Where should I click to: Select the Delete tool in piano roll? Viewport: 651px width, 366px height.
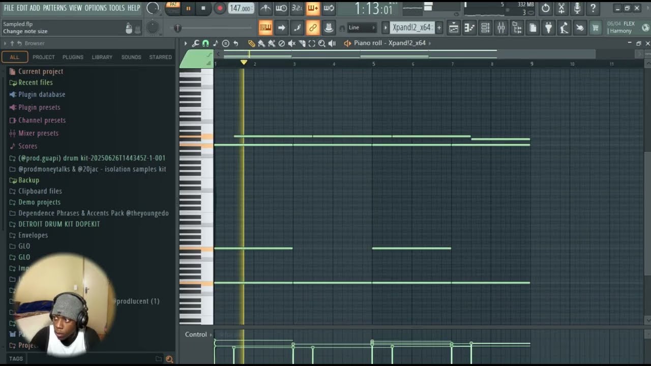[x=281, y=44]
